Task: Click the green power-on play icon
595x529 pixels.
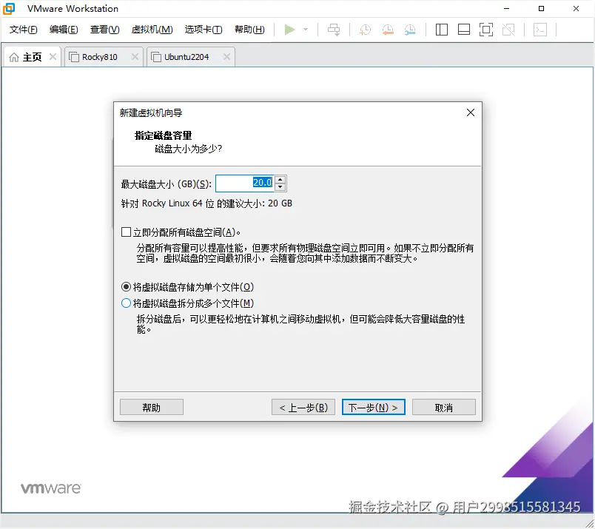Action: tap(289, 30)
